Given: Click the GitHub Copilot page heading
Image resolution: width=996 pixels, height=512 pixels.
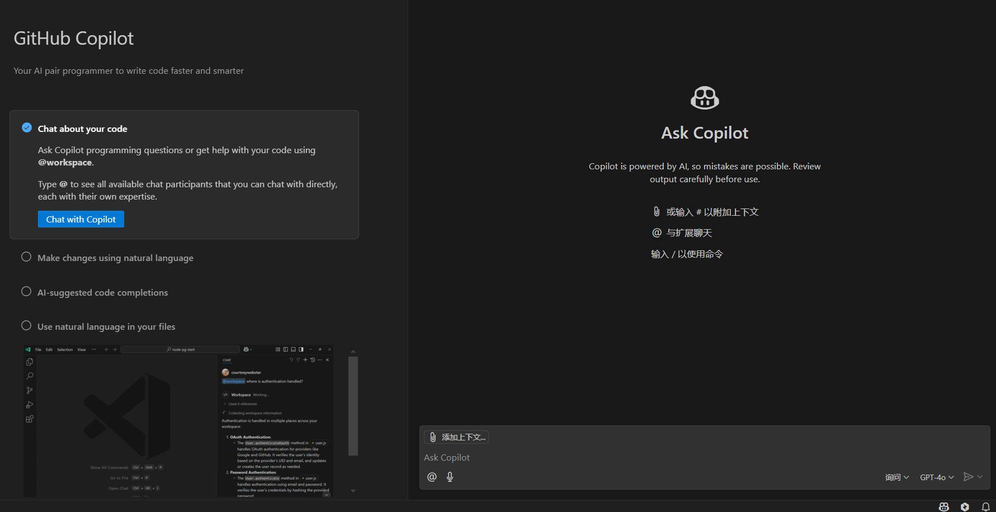Looking at the screenshot, I should click(74, 39).
